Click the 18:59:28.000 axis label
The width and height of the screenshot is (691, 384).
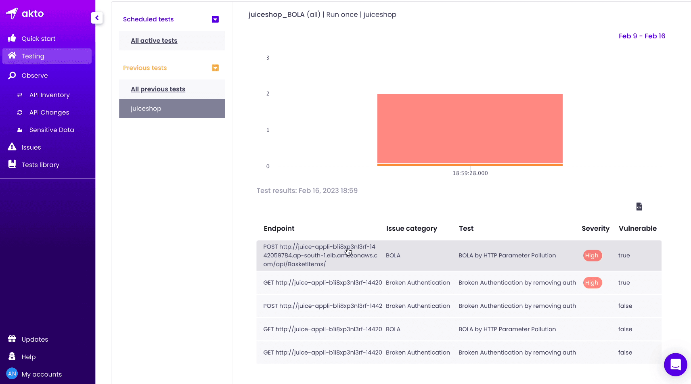coord(470,173)
